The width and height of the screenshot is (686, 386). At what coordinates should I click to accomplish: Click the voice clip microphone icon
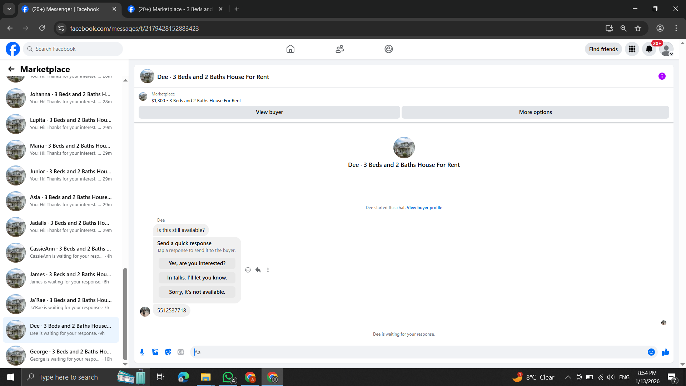point(142,352)
